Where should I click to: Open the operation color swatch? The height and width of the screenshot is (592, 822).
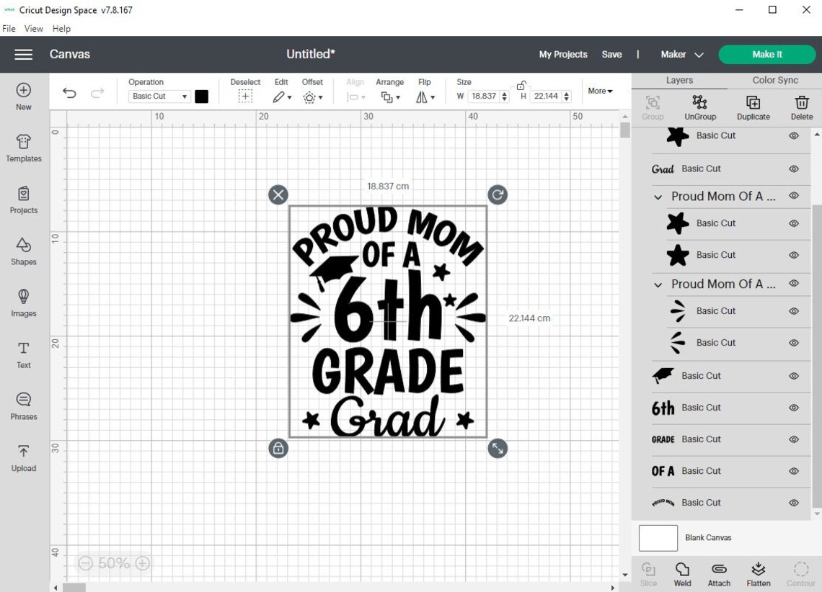point(201,96)
